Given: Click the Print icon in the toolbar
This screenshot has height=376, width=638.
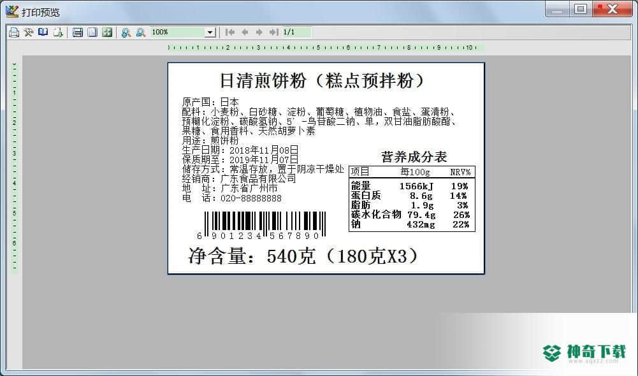Looking at the screenshot, I should point(14,33).
